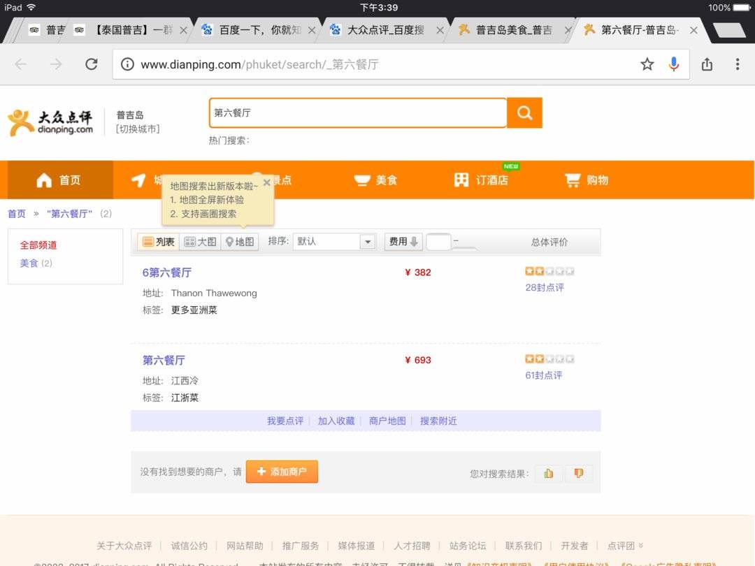Give thumbs down to search results

579,474
